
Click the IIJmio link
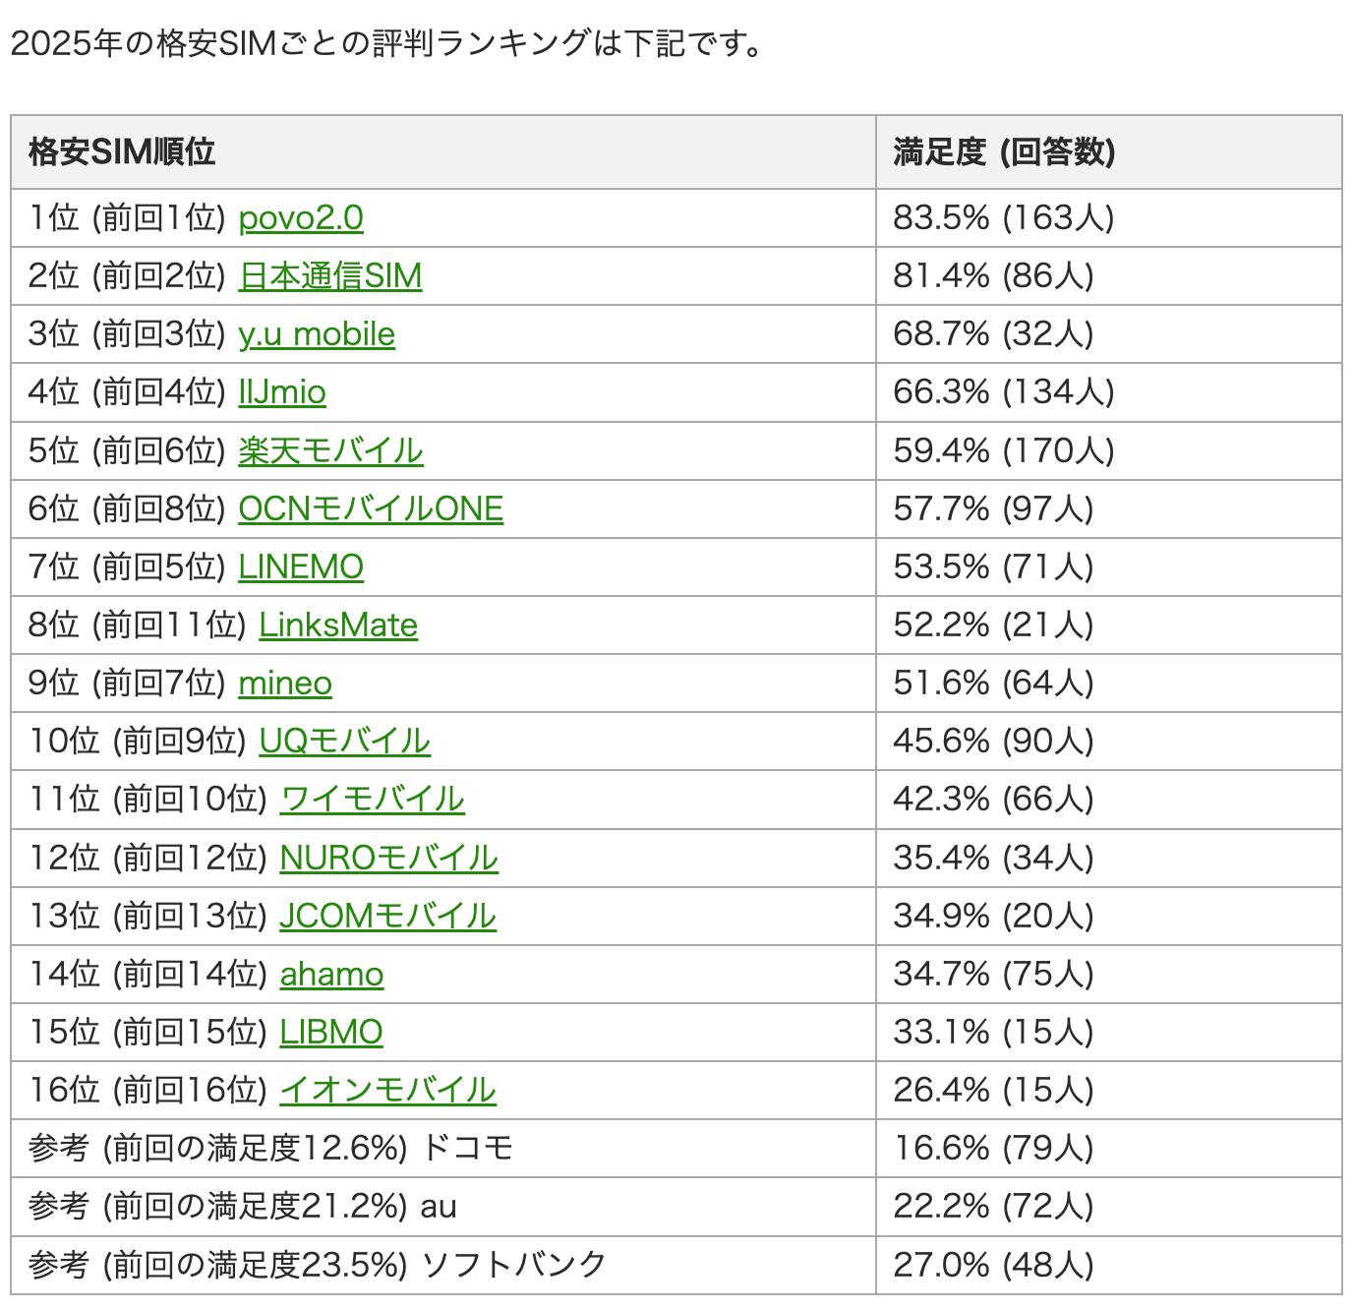(x=282, y=391)
